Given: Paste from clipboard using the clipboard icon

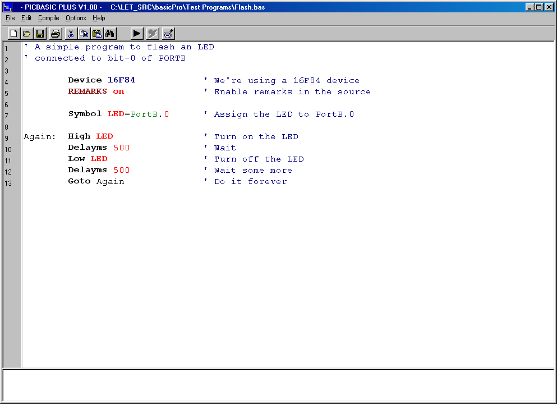Looking at the screenshot, I should 97,34.
